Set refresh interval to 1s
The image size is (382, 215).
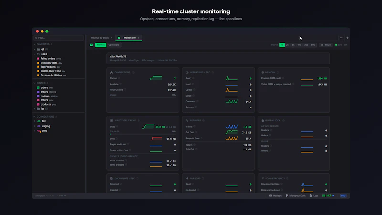click(x=282, y=45)
